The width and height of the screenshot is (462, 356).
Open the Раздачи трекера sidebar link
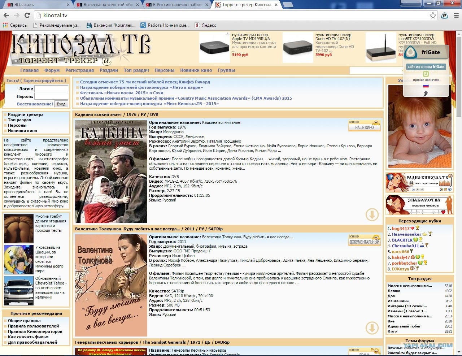pyautogui.click(x=26, y=114)
